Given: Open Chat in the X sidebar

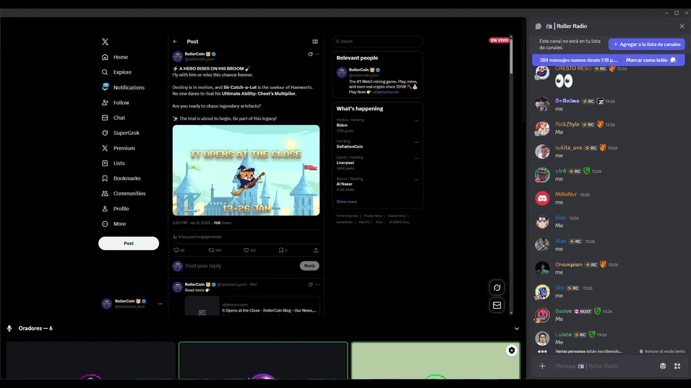Looking at the screenshot, I should click(113, 117).
